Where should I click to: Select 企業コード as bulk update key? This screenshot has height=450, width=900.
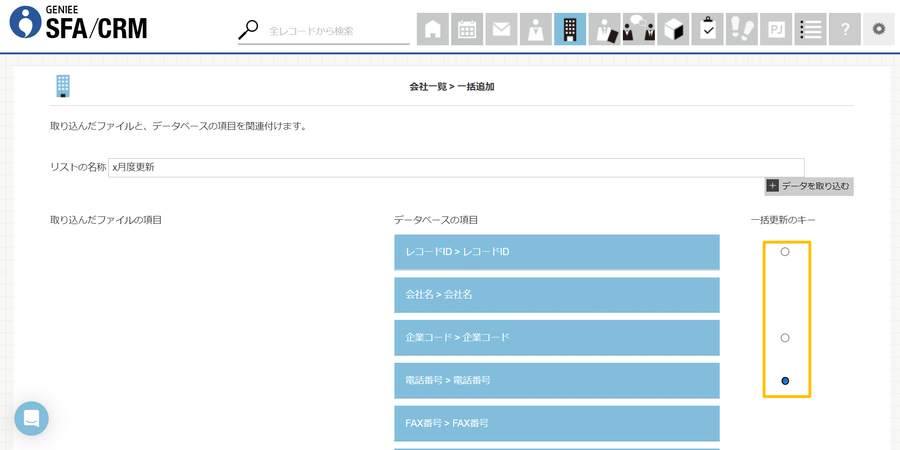pos(785,338)
